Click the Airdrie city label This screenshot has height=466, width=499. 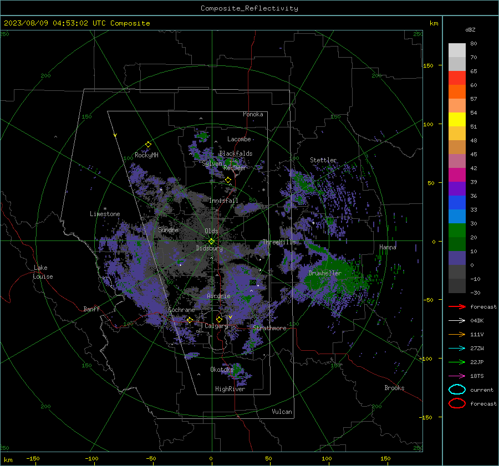pyautogui.click(x=218, y=296)
